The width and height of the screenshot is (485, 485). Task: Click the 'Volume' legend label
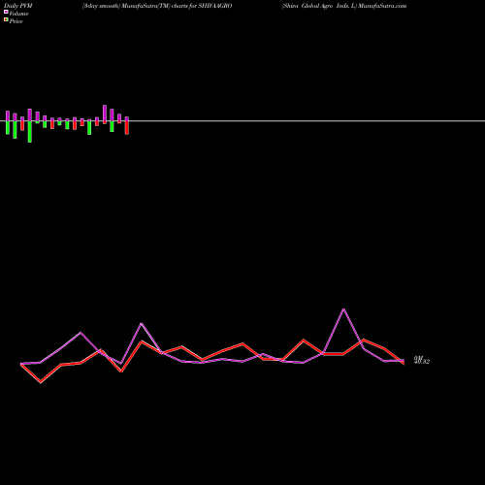18,14
